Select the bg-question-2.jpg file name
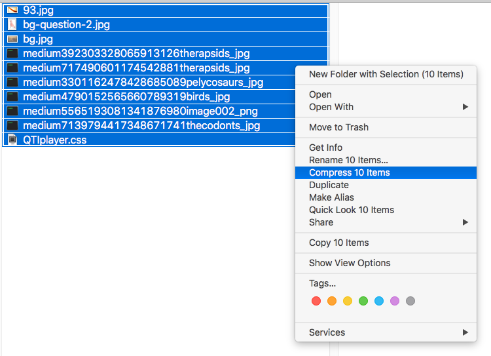This screenshot has width=491, height=356. (66, 25)
